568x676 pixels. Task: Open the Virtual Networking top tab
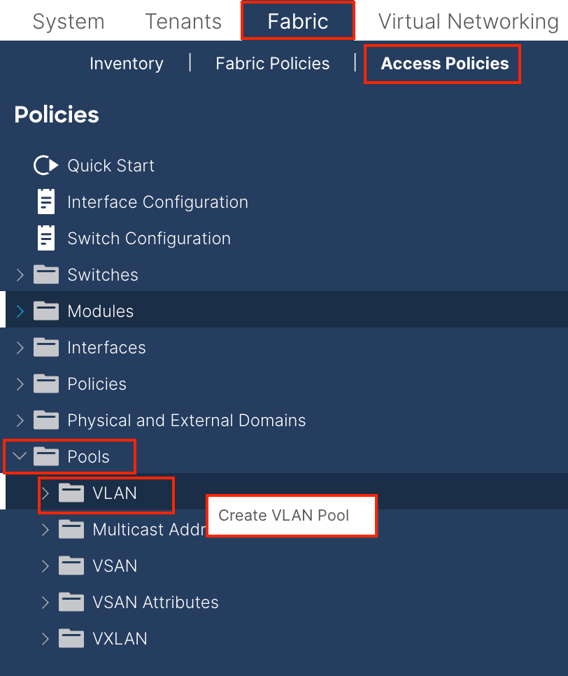(469, 21)
